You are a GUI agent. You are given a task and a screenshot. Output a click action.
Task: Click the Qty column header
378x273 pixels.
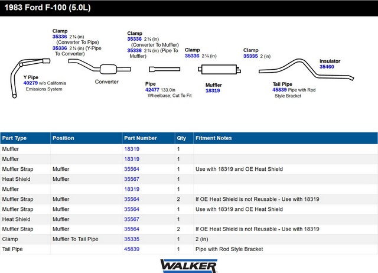(x=184, y=138)
